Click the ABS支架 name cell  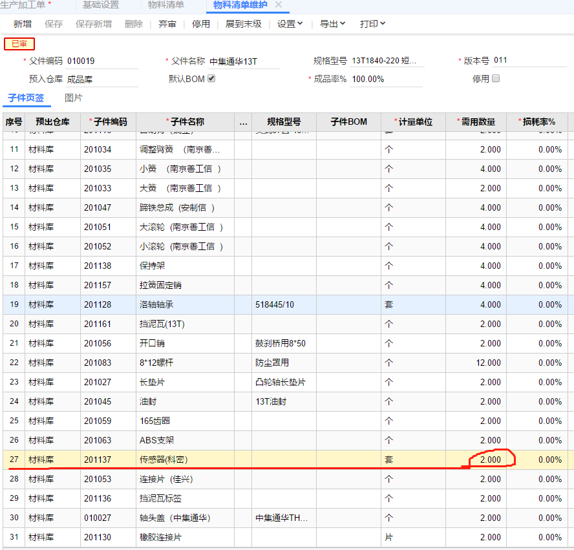pos(186,441)
